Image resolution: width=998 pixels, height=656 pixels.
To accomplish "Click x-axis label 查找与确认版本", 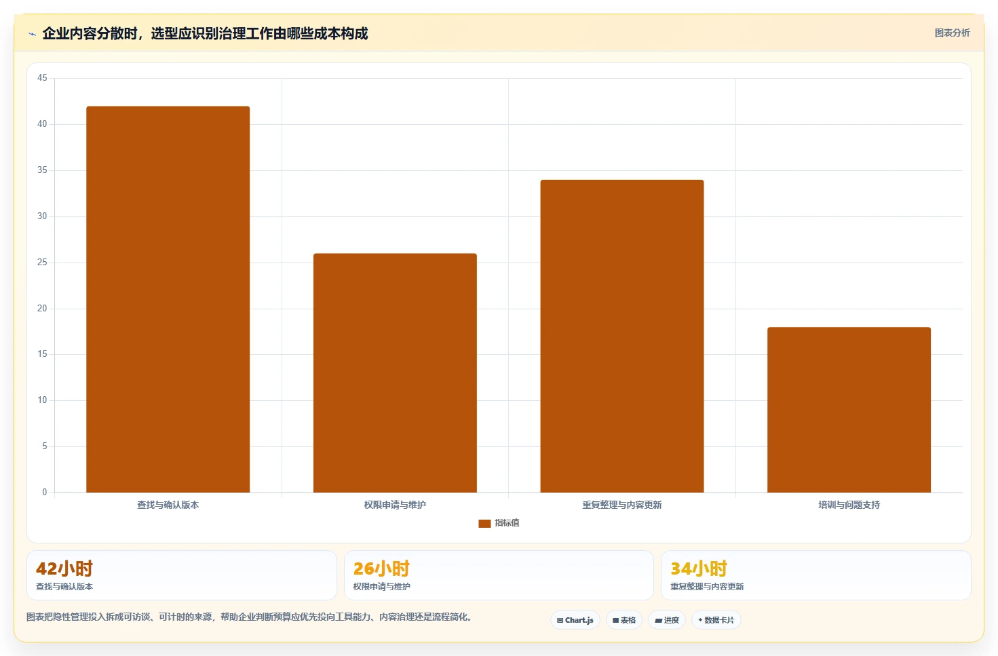I will (x=168, y=505).
